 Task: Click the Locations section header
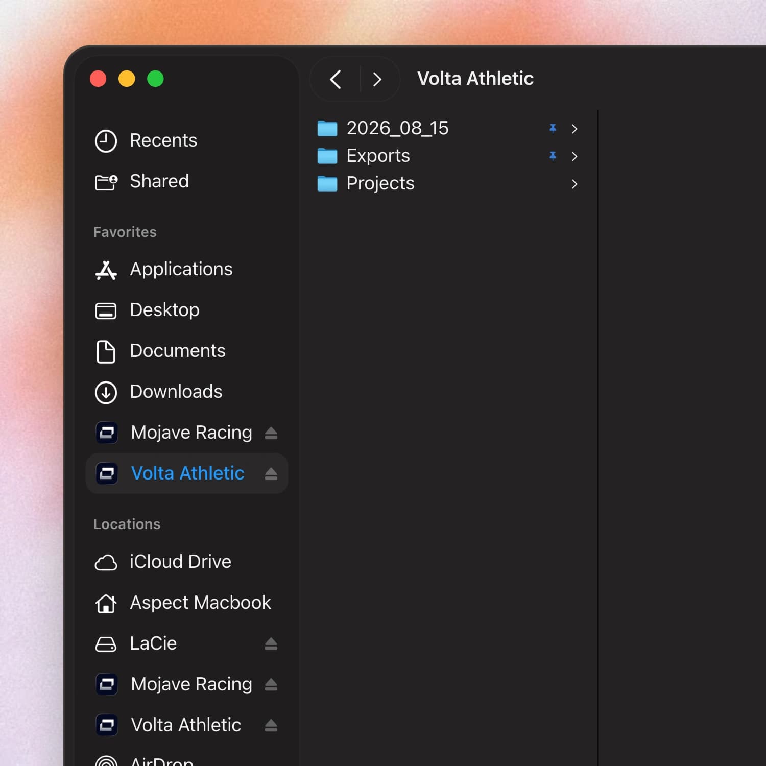127,524
